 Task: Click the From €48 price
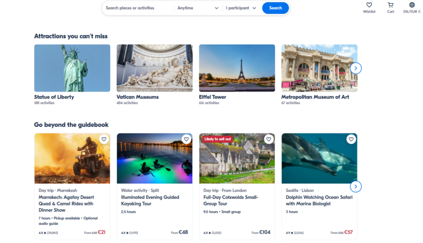180,232
